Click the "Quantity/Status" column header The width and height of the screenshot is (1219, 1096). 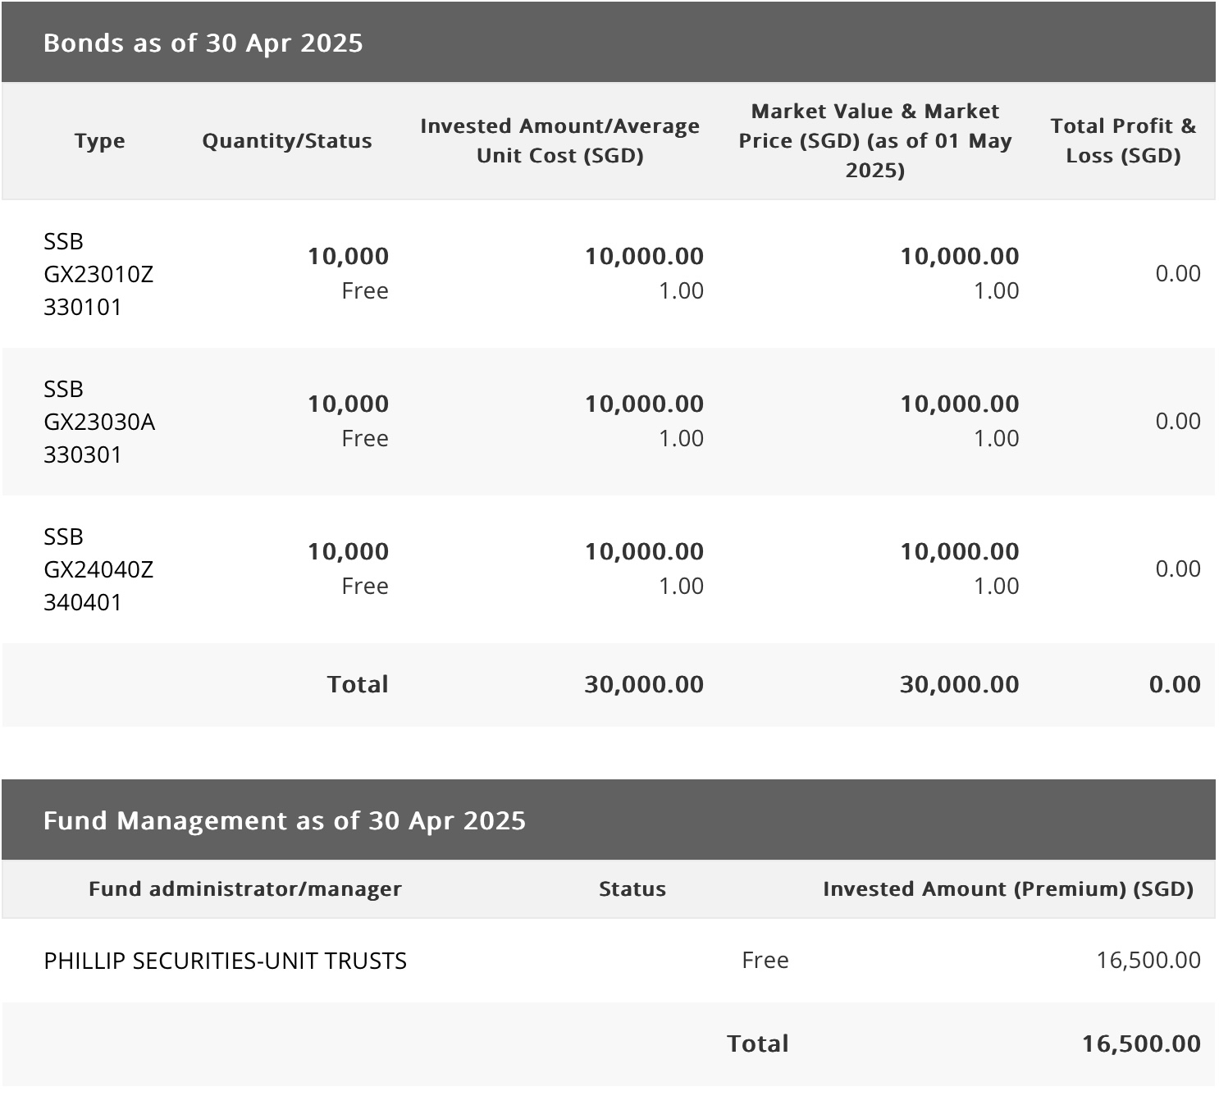point(287,140)
